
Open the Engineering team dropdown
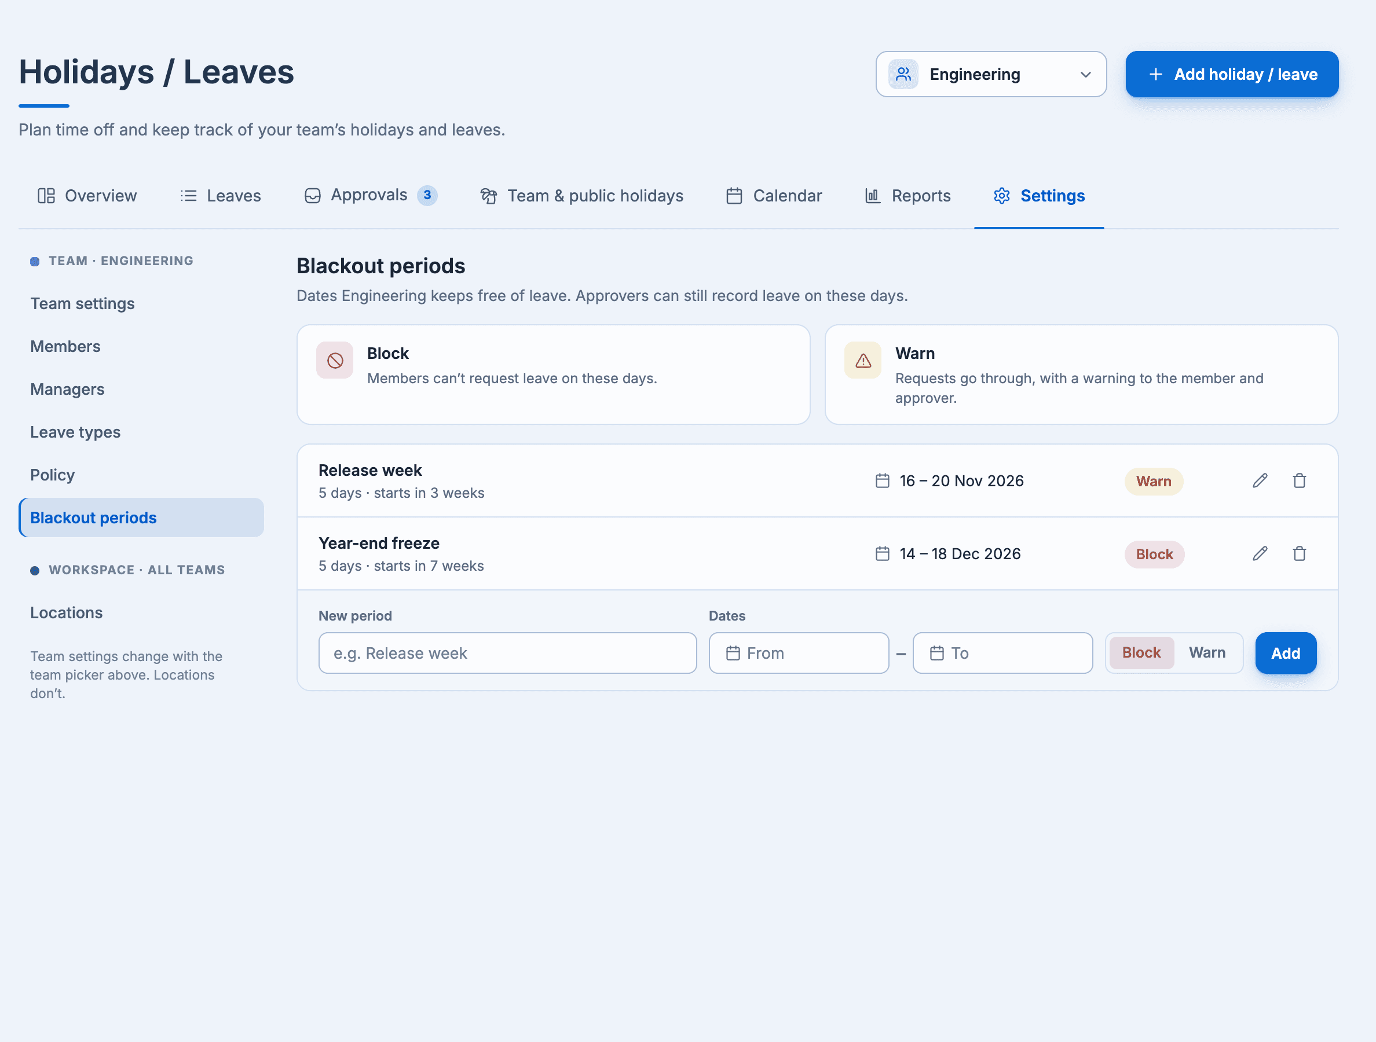tap(991, 75)
